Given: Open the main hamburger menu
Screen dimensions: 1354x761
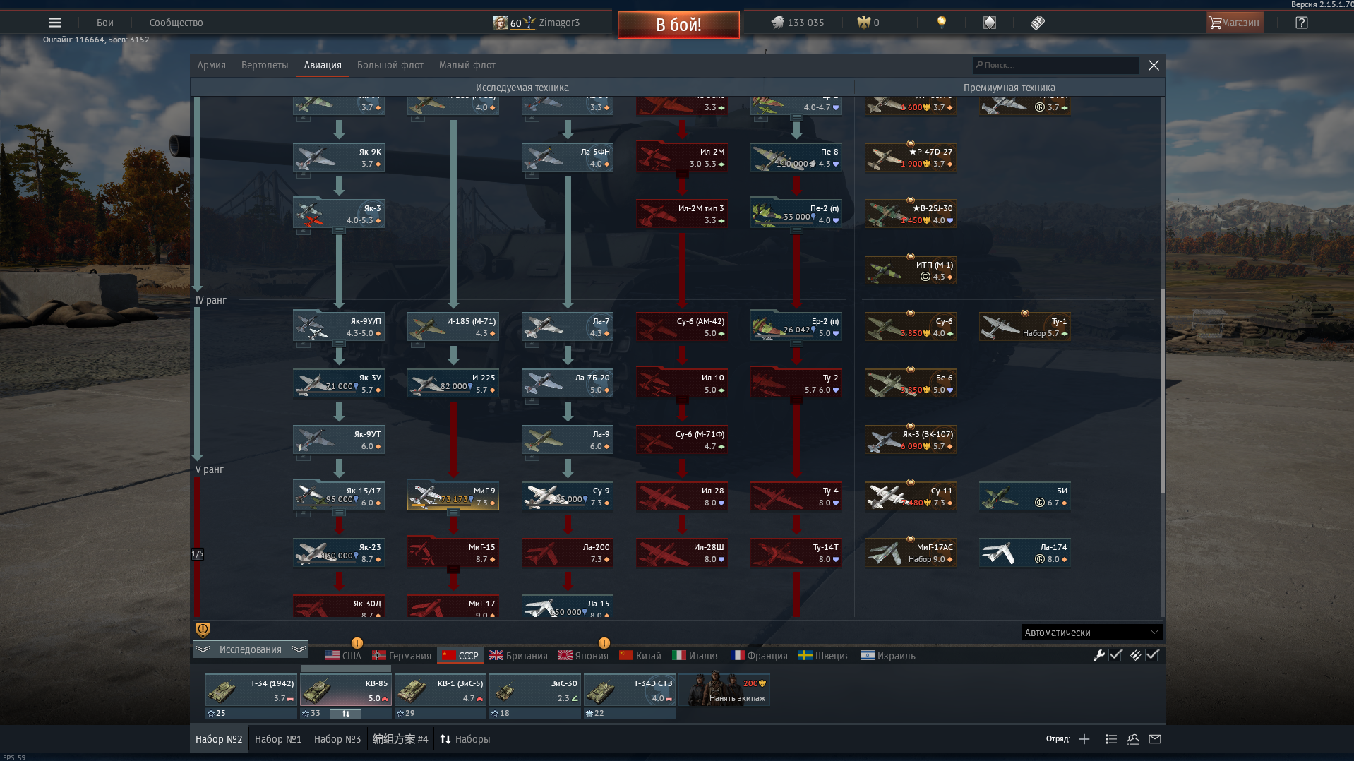Looking at the screenshot, I should tap(55, 23).
